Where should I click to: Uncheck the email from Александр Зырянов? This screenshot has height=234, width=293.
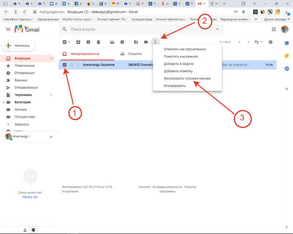65,65
